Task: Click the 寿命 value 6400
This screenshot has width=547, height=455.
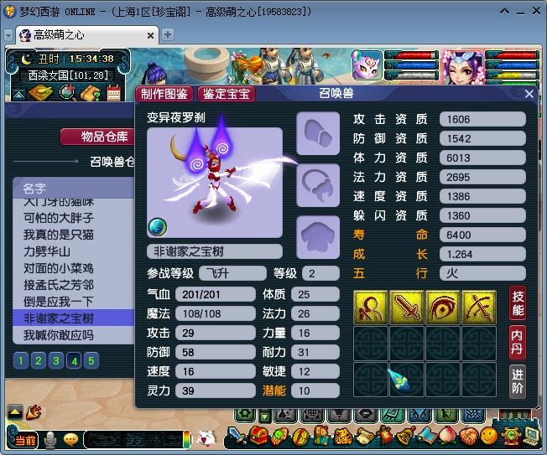Action: (x=482, y=235)
